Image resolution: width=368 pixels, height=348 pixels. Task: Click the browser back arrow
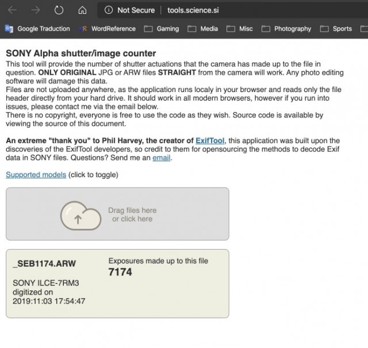point(12,10)
